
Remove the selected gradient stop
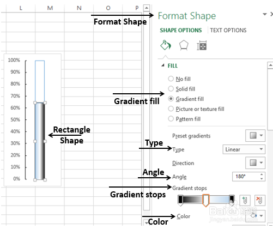260,200
